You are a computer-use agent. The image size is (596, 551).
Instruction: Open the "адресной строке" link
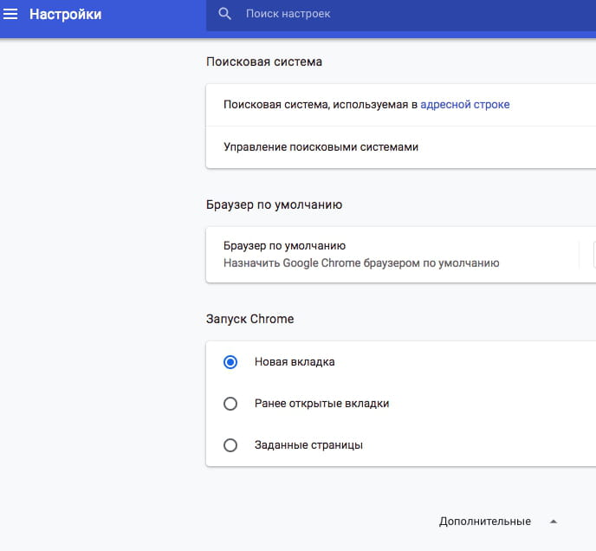pos(464,105)
